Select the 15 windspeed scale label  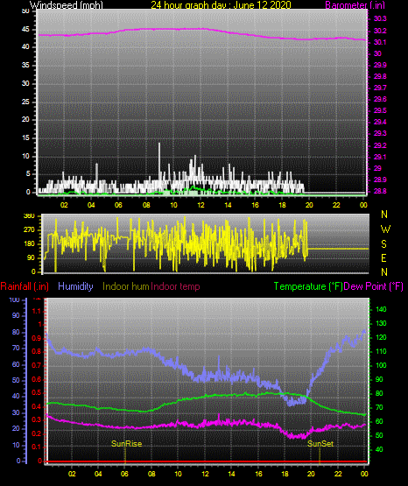point(25,138)
